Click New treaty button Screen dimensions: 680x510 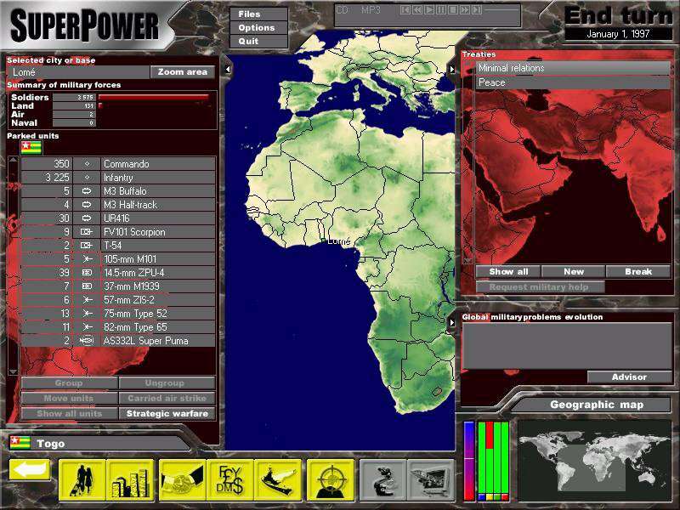[573, 272]
